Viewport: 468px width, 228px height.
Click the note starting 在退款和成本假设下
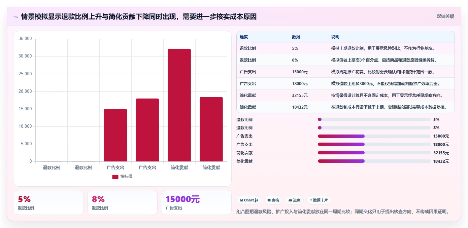(389, 107)
